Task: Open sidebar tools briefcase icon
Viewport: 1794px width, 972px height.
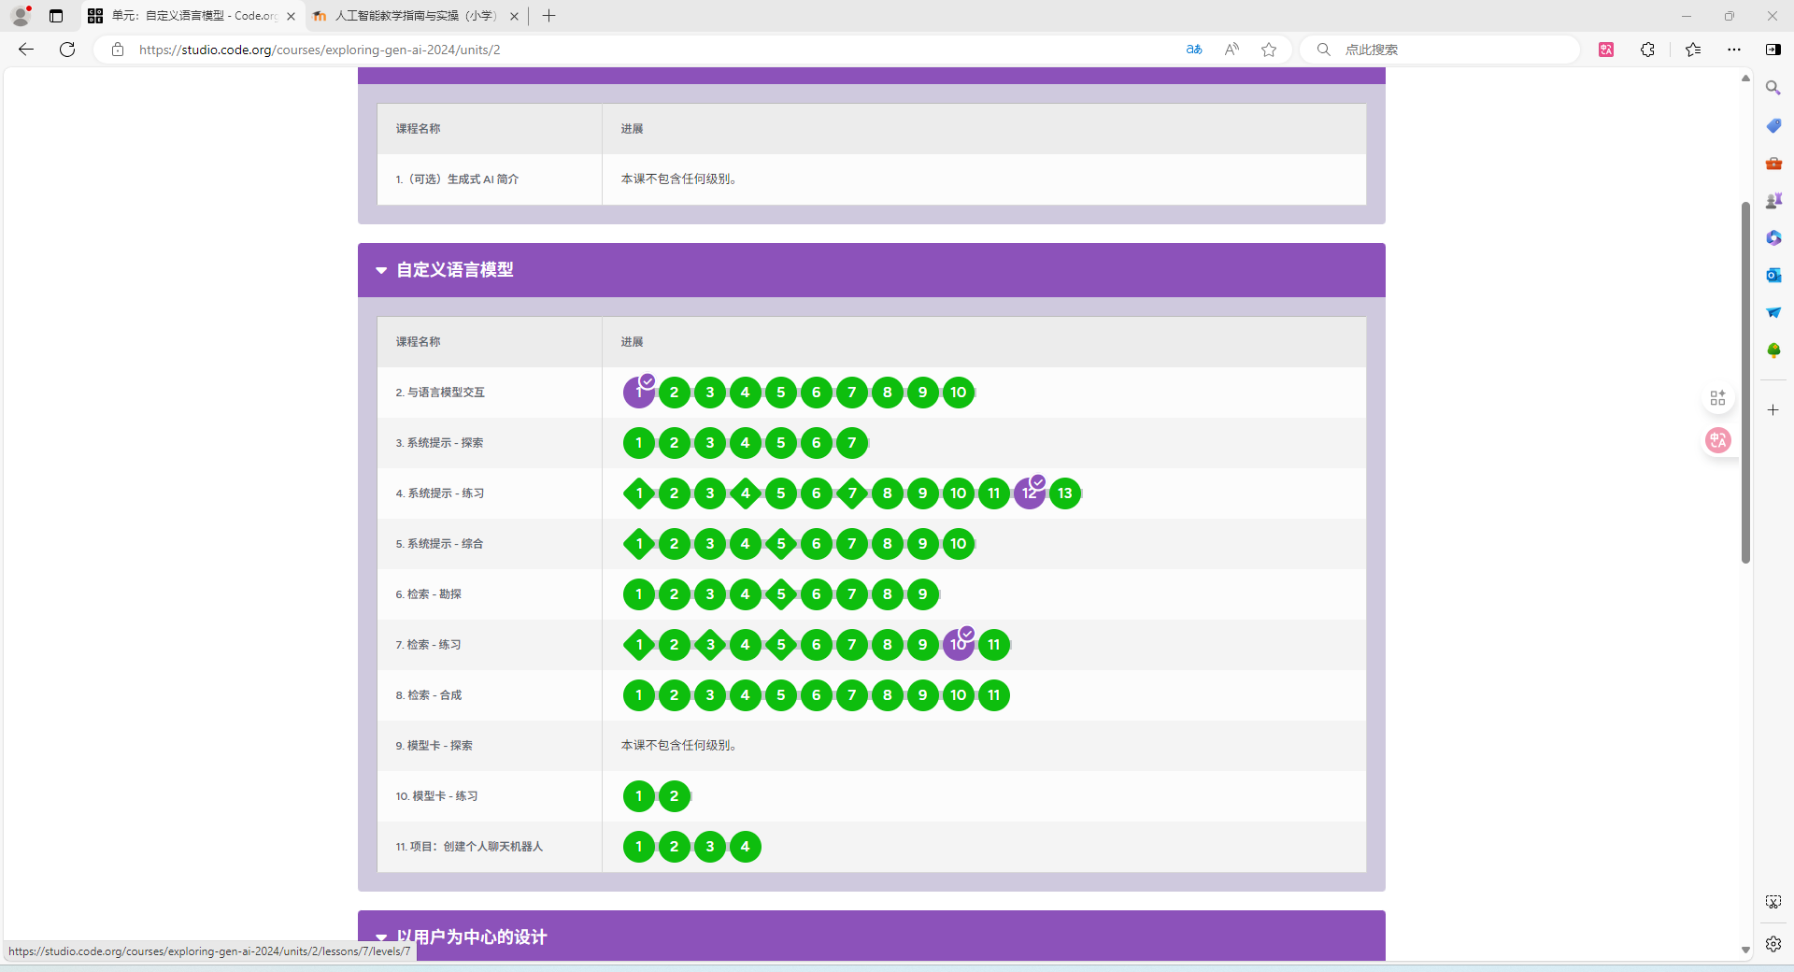Action: [1773, 163]
